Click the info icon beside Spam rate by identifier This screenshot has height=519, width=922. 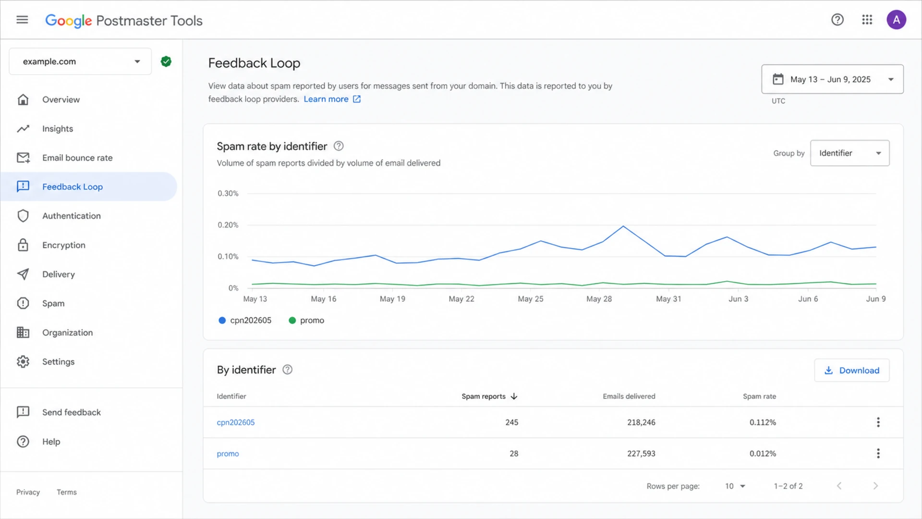click(339, 146)
